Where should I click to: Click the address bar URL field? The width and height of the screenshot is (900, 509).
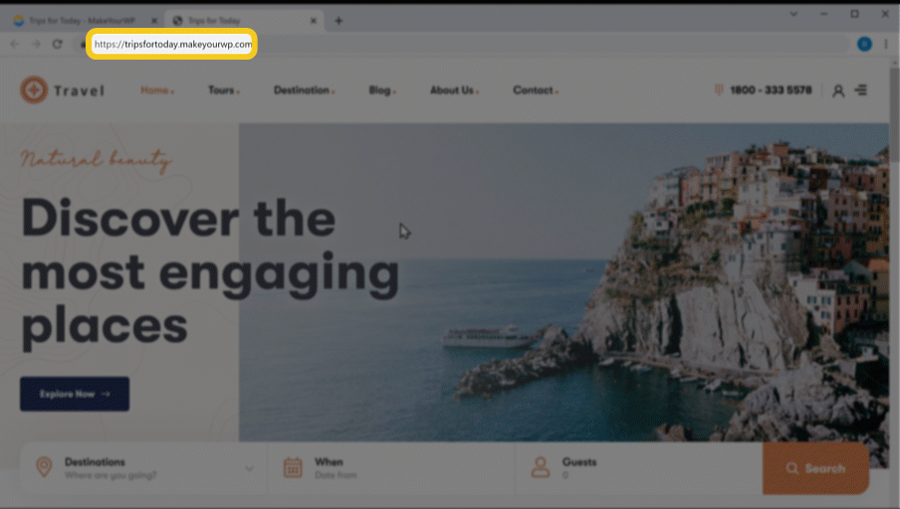coord(171,45)
